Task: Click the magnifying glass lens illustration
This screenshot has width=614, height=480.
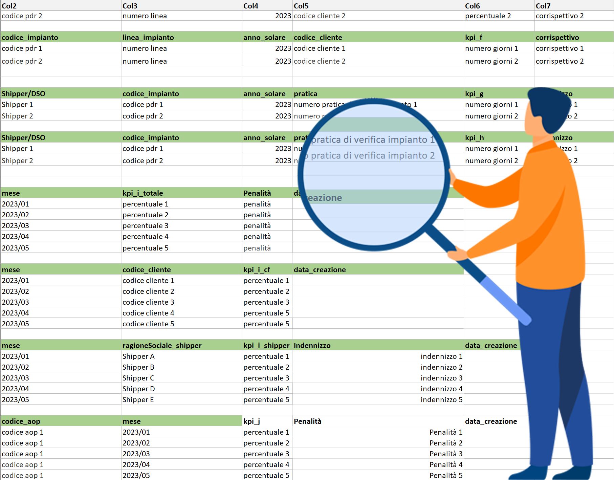Action: (374, 175)
